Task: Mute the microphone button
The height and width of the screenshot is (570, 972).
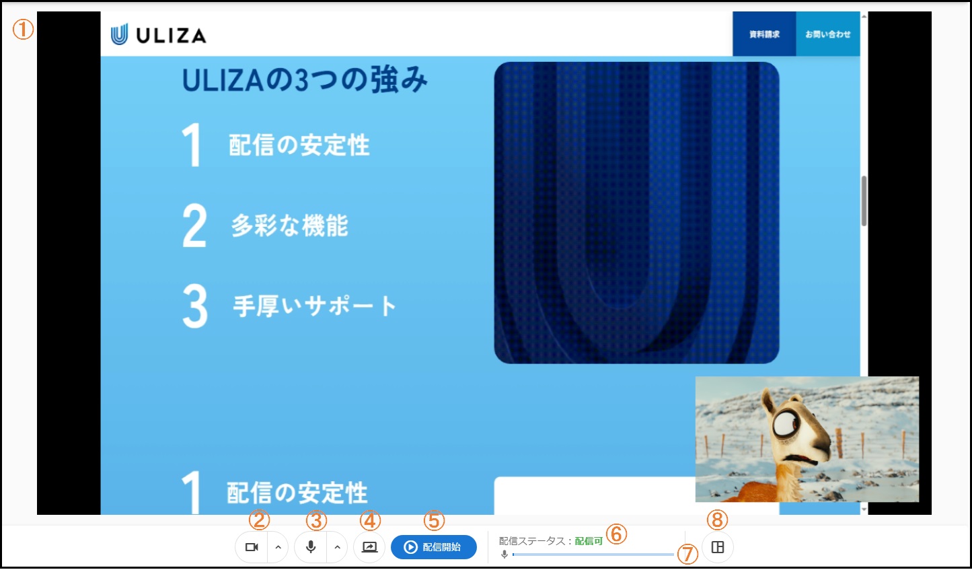Action: click(311, 547)
